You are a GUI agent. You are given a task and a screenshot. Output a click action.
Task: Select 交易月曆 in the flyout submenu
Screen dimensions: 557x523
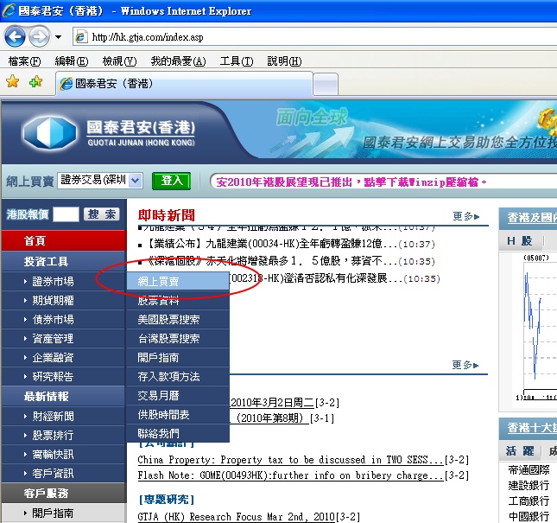[178, 395]
